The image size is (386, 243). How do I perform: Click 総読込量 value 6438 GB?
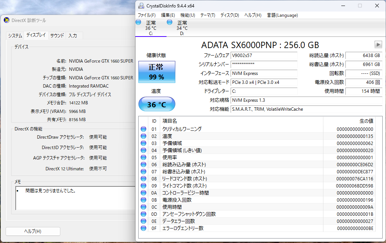pos(364,56)
